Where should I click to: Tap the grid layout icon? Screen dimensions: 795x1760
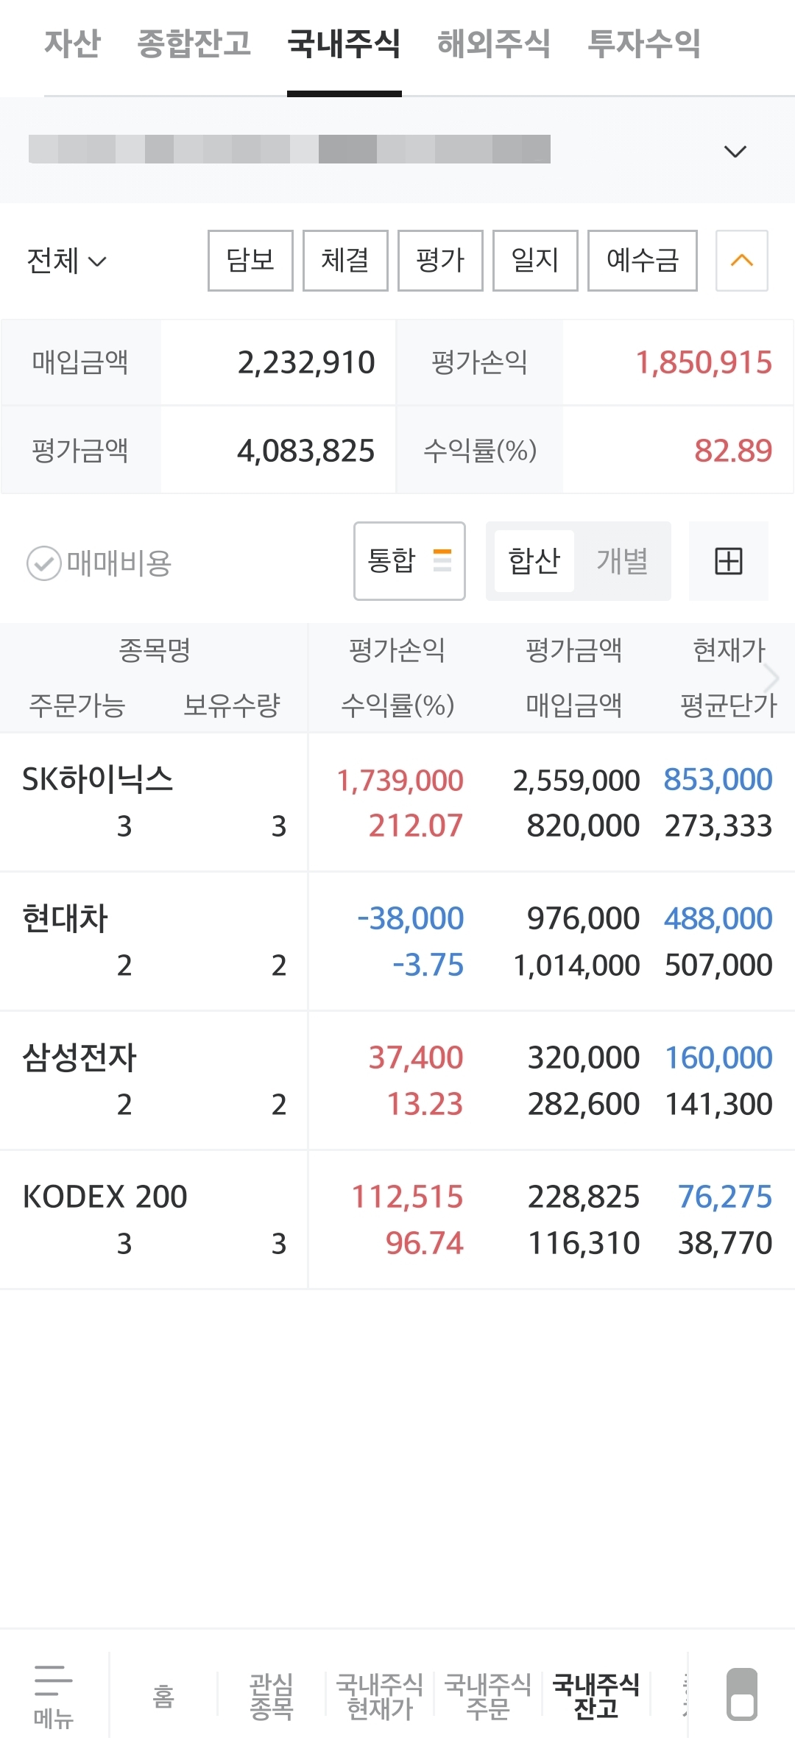point(728,562)
